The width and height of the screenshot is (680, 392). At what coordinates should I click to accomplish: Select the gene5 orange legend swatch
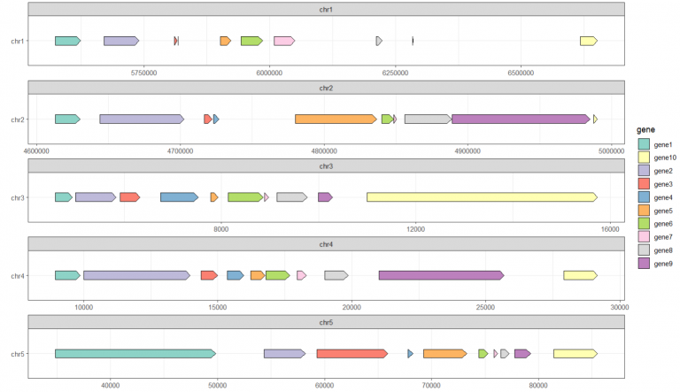[x=644, y=210]
